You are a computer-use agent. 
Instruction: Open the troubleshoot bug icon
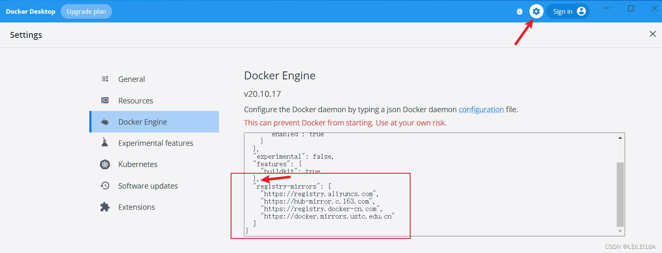coord(519,12)
